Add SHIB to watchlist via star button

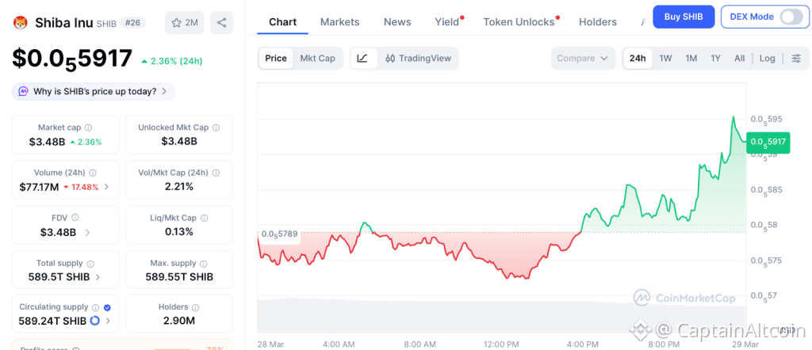(184, 23)
